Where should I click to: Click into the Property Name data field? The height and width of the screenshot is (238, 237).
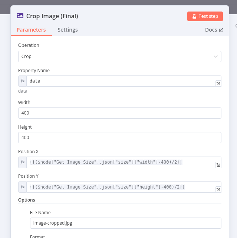click(x=121, y=81)
